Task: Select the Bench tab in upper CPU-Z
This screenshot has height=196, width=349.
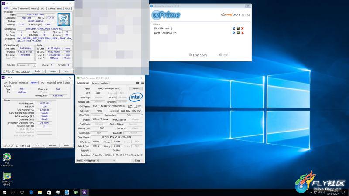Action: (60, 8)
